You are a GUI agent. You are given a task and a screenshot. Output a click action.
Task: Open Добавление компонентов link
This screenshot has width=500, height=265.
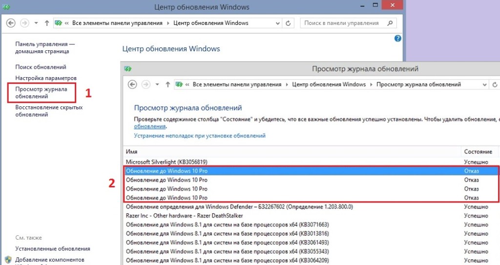tap(50, 260)
